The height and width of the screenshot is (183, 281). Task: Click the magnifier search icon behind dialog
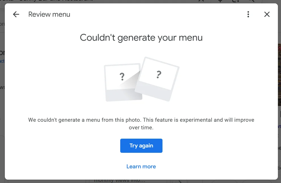click(x=251, y=1)
